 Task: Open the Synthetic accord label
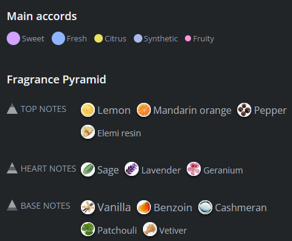pos(161,38)
